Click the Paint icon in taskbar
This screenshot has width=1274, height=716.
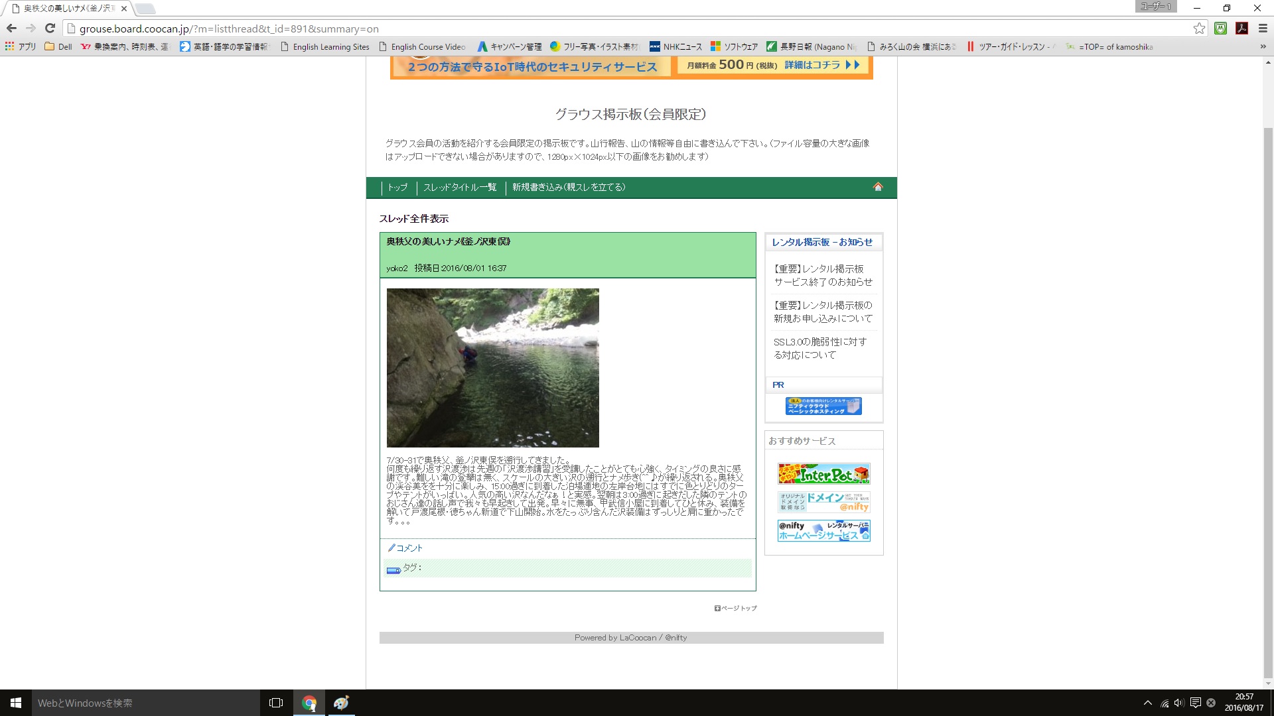pos(341,703)
